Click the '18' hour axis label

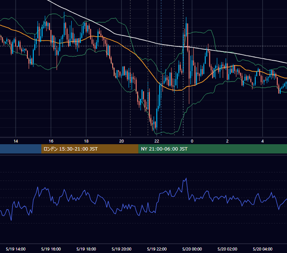pos(86,141)
